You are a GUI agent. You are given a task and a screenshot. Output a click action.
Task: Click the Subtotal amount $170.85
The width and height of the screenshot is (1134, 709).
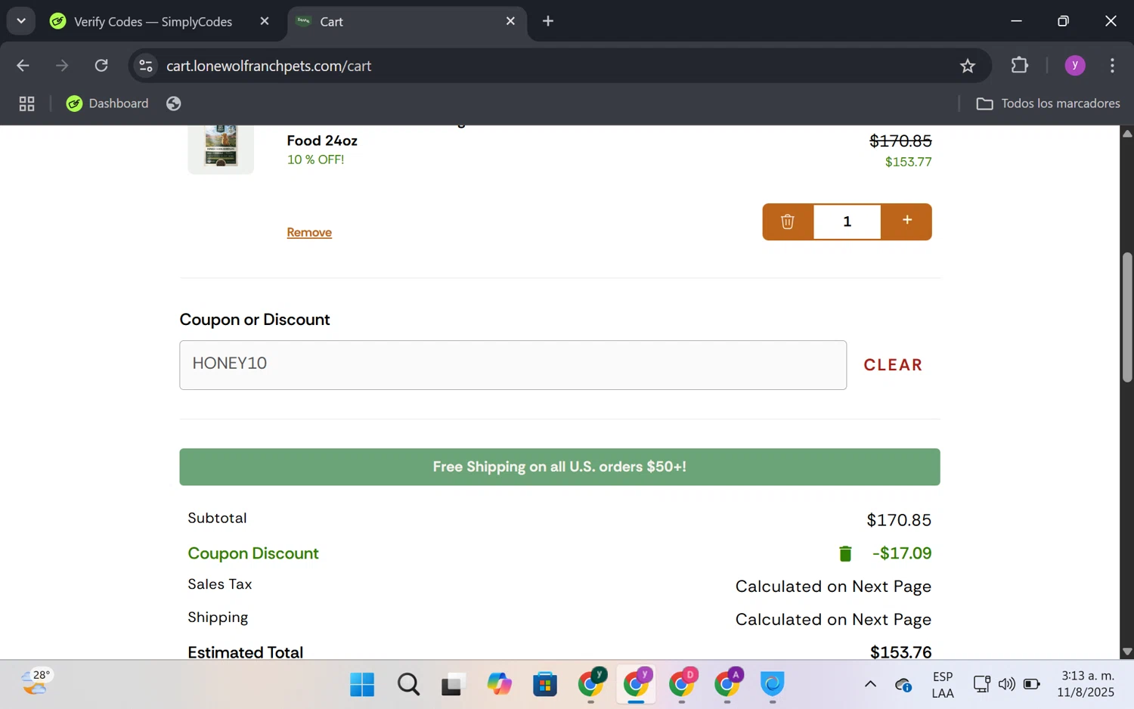click(899, 520)
